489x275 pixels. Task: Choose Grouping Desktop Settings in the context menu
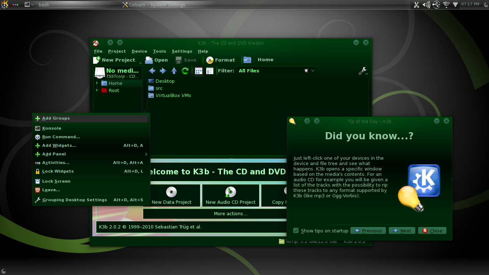click(x=91, y=200)
